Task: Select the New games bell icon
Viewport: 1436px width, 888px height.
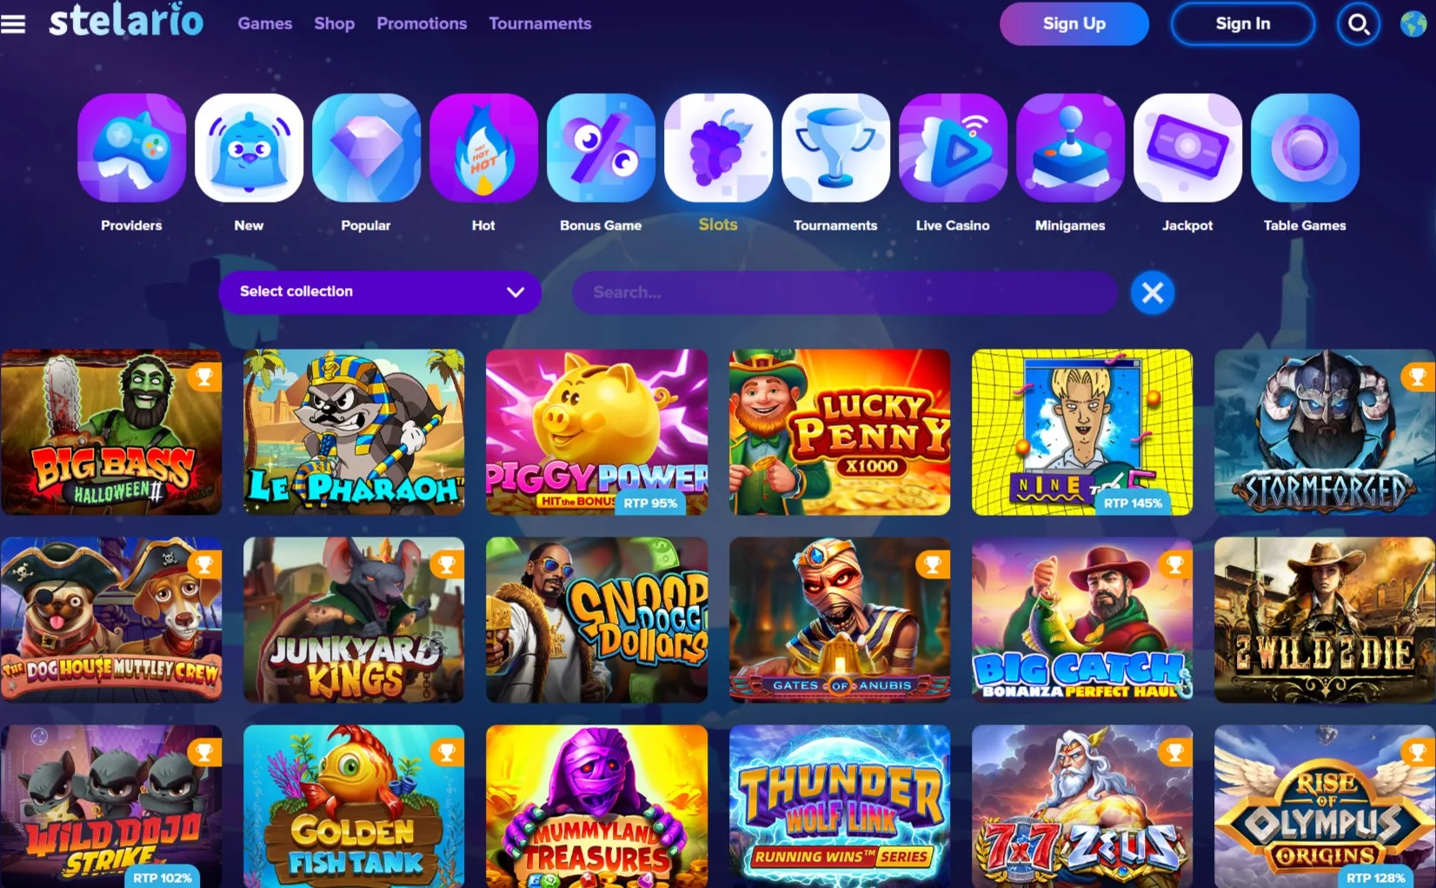Action: coord(249,148)
